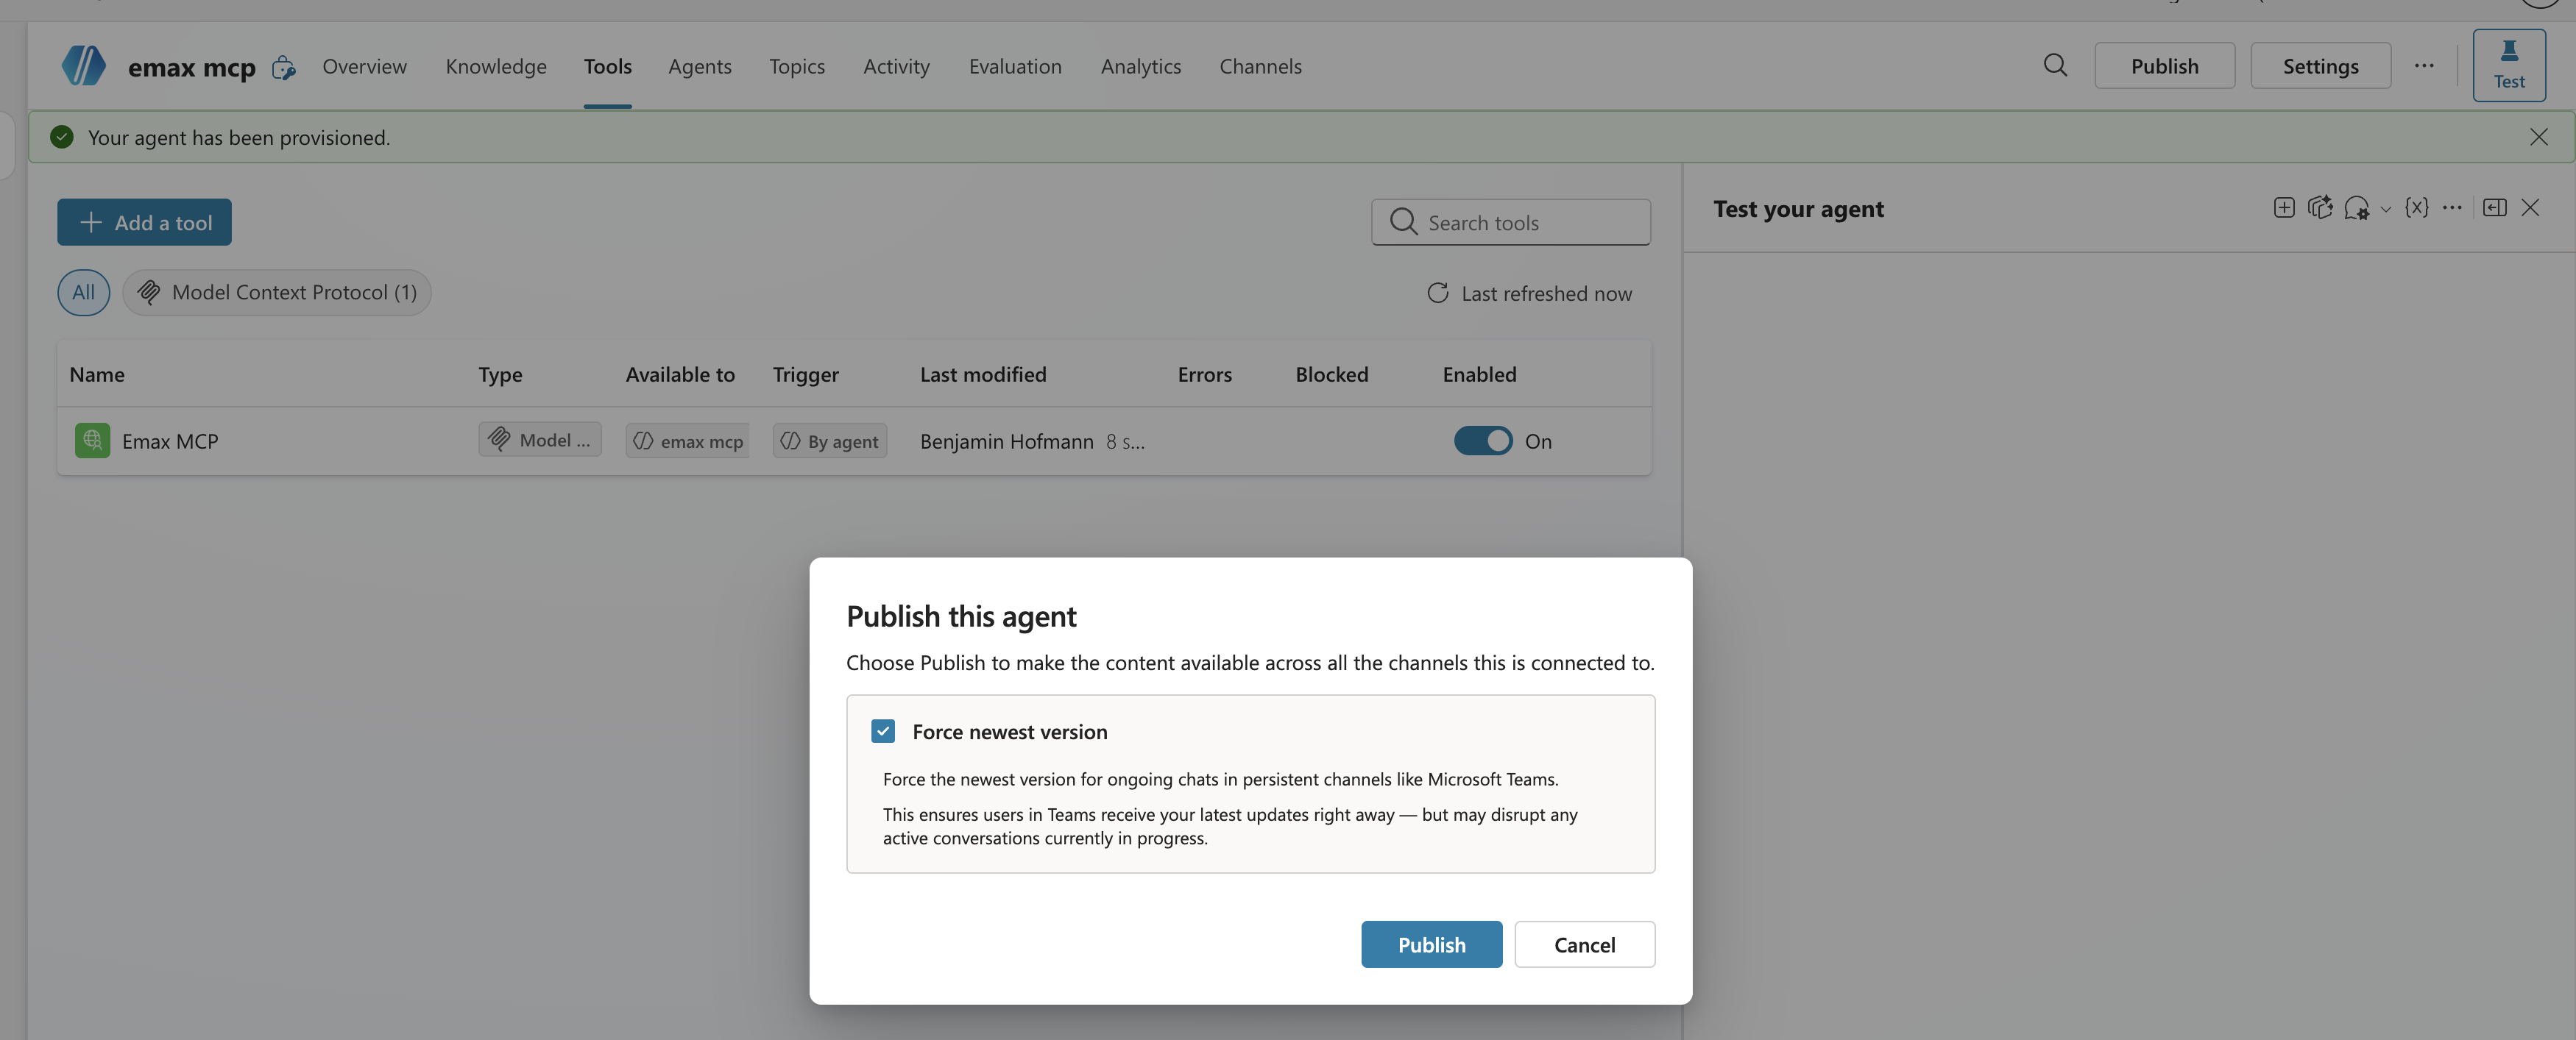Expand chevron beside chat settings icon
Viewport: 2576px width, 1040px height.
pyautogui.click(x=2385, y=209)
